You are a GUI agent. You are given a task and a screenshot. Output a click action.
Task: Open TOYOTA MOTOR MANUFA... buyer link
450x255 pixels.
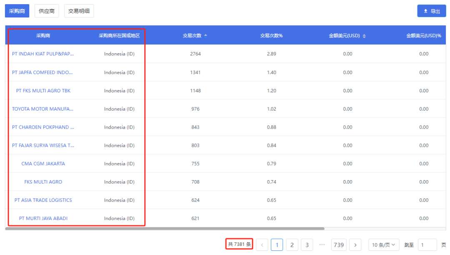(x=42, y=109)
